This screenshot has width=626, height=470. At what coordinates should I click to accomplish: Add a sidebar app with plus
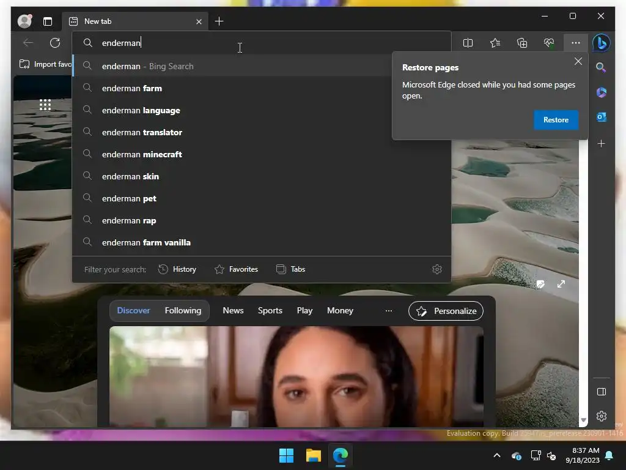click(602, 143)
